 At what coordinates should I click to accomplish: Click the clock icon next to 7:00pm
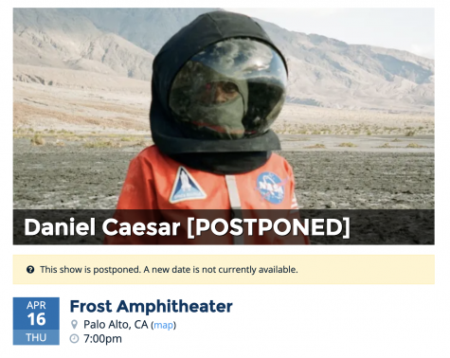74,339
